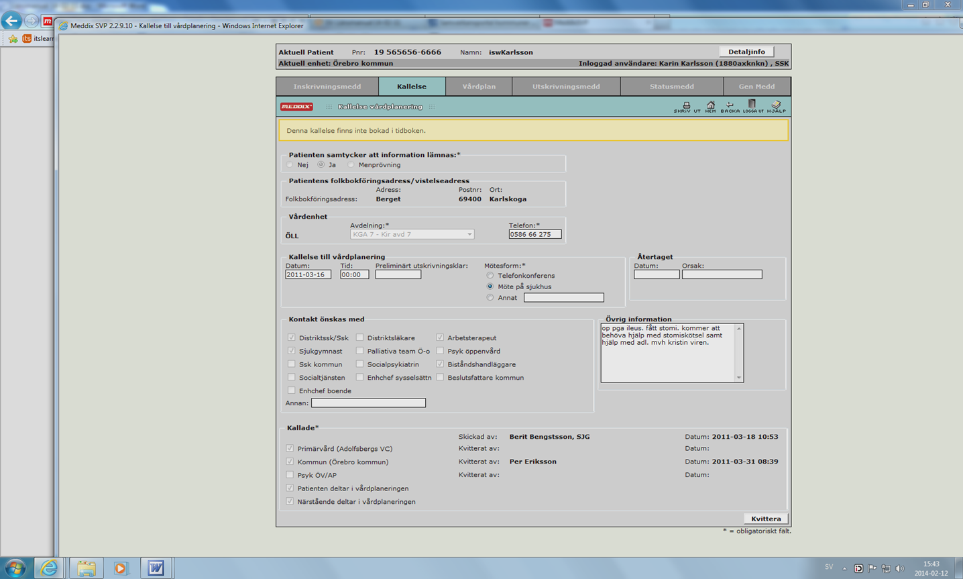Open Hjälp via the book icon
963x579 pixels.
point(776,107)
